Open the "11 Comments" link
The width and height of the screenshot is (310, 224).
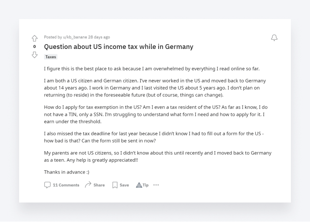pos(66,185)
